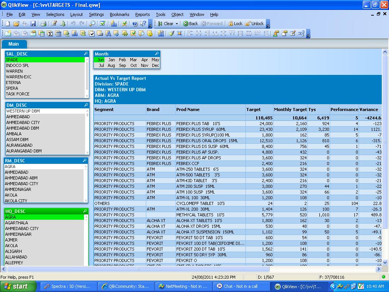The height and width of the screenshot is (292, 389).
Task: Expand the standard toolbar options arrow
Action: pyautogui.click(x=150, y=25)
